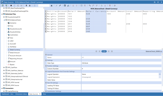Expand the XFR_CashFlow tree node

(x=4, y=68)
